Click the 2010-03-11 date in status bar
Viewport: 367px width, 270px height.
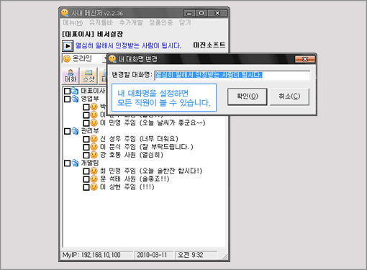(x=152, y=255)
